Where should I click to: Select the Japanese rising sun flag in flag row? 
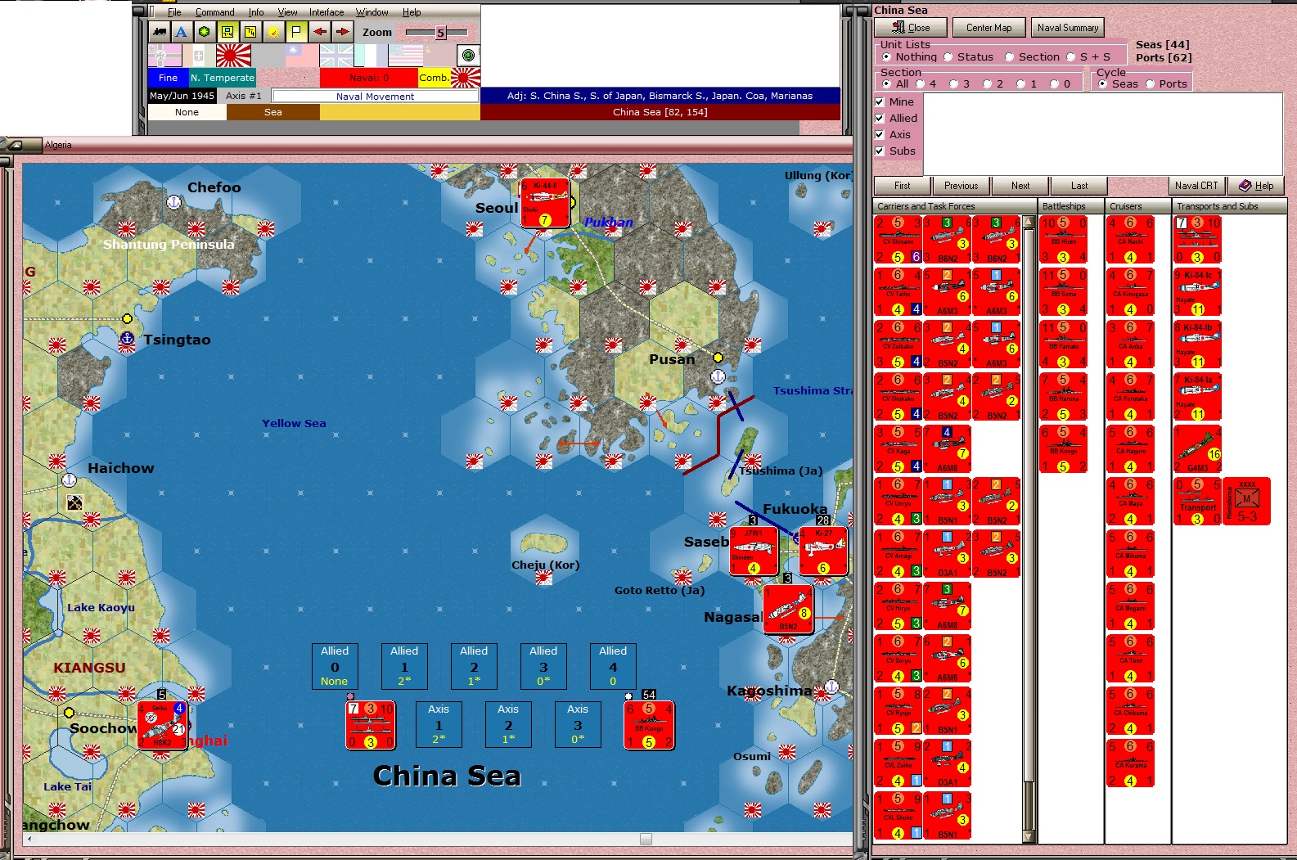pos(233,56)
